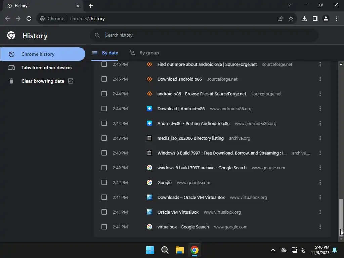
Task: Focus the Search history field
Action: click(204, 35)
